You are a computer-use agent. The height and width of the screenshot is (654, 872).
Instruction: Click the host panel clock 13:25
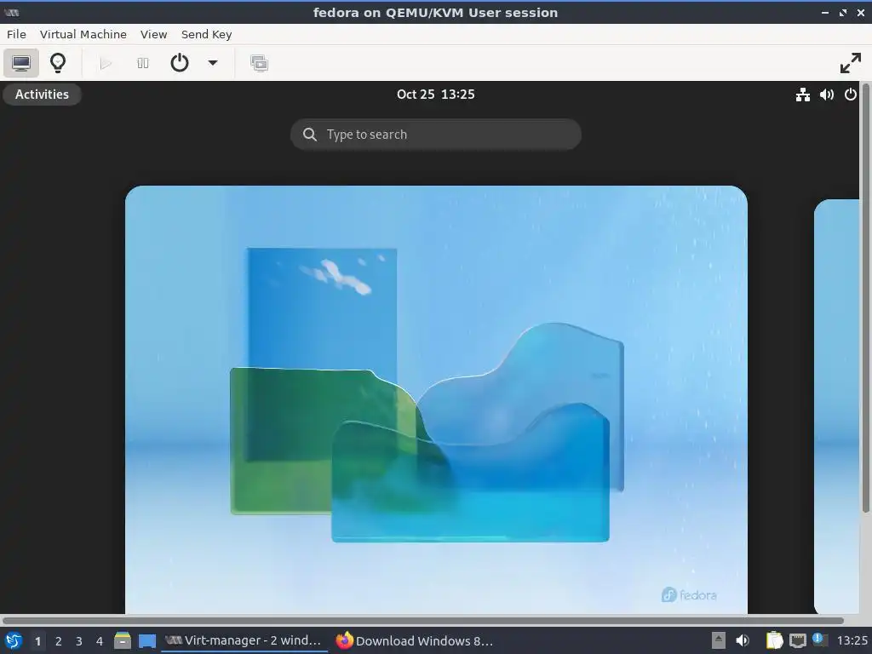tap(852, 640)
